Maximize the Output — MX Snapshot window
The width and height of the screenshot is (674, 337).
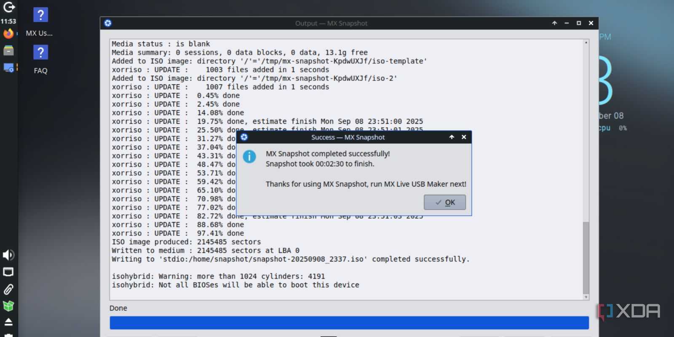[579, 23]
